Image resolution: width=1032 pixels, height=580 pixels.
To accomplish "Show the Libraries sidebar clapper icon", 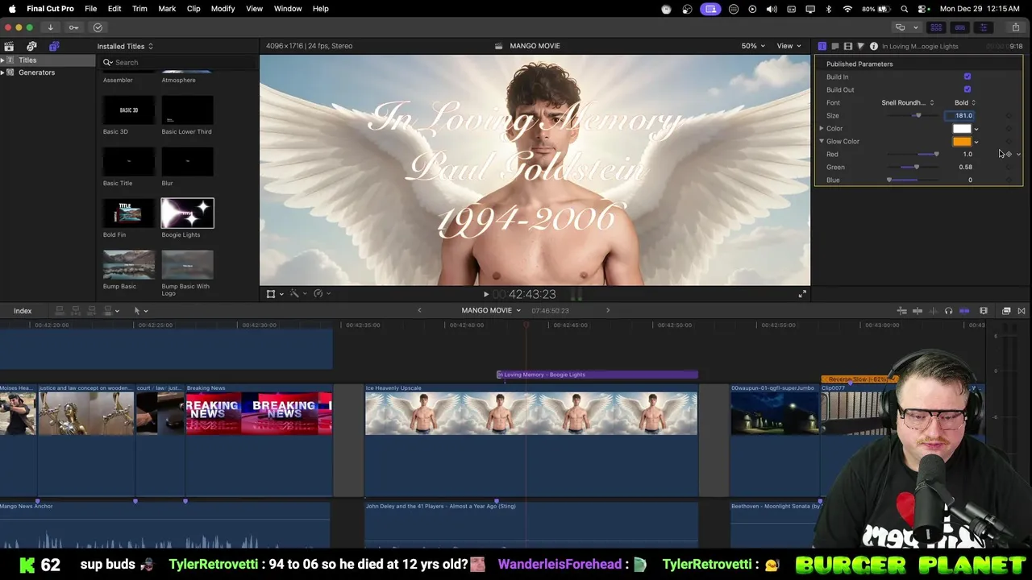I will point(9,46).
